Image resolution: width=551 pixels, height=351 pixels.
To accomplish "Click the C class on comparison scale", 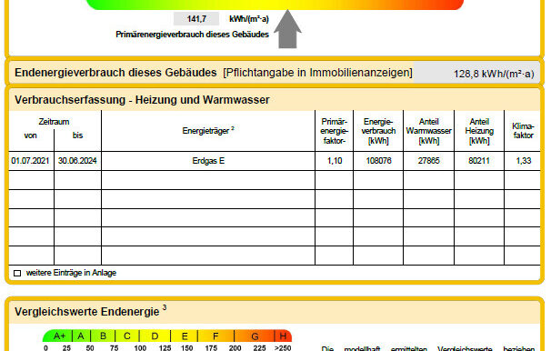I will [x=127, y=336].
